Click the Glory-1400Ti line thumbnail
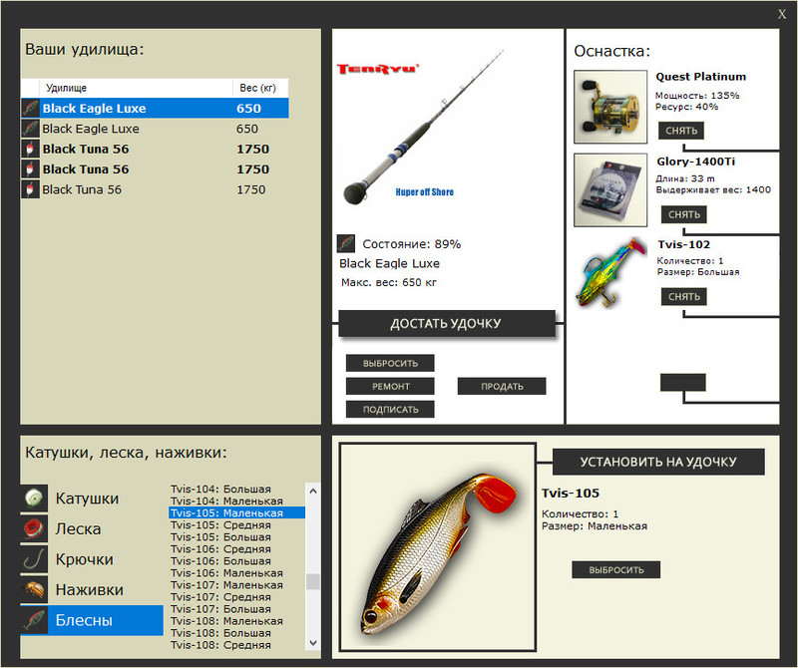Viewport: 798px width, 668px height. pyautogui.click(x=610, y=189)
